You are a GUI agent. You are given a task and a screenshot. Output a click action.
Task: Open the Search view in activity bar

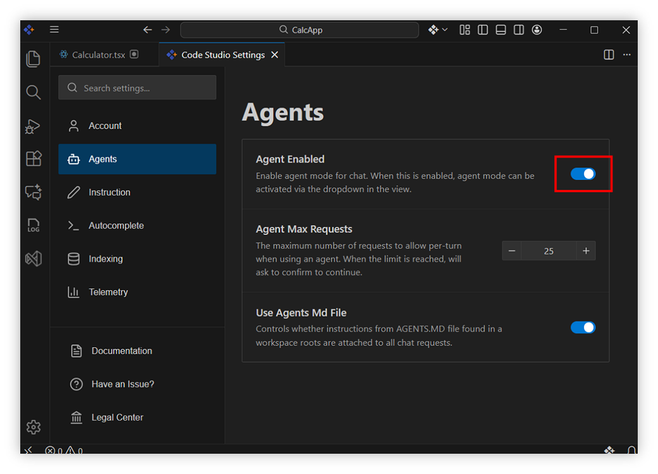(x=33, y=93)
